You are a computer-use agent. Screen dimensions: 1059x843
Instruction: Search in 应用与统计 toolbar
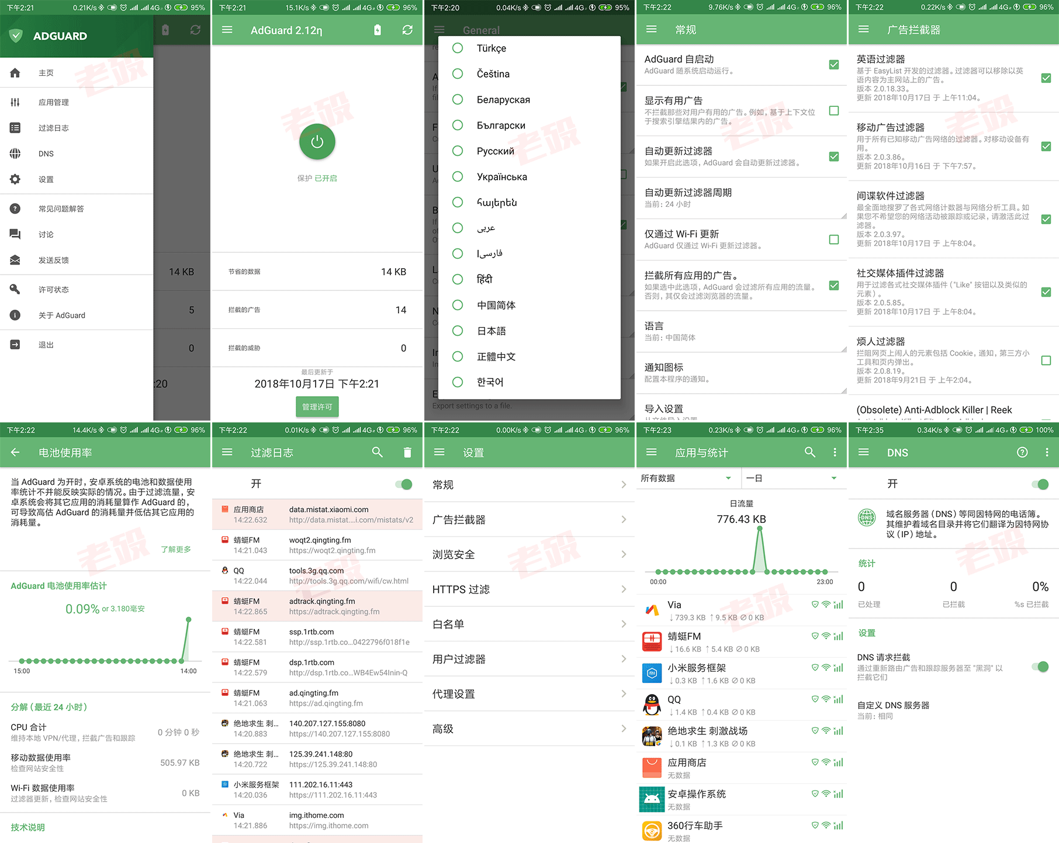(810, 452)
